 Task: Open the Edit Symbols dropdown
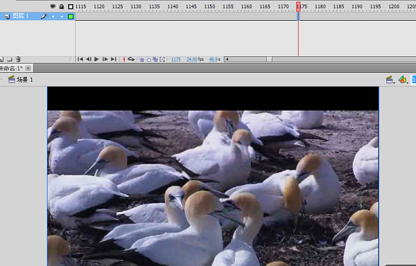[x=403, y=80]
